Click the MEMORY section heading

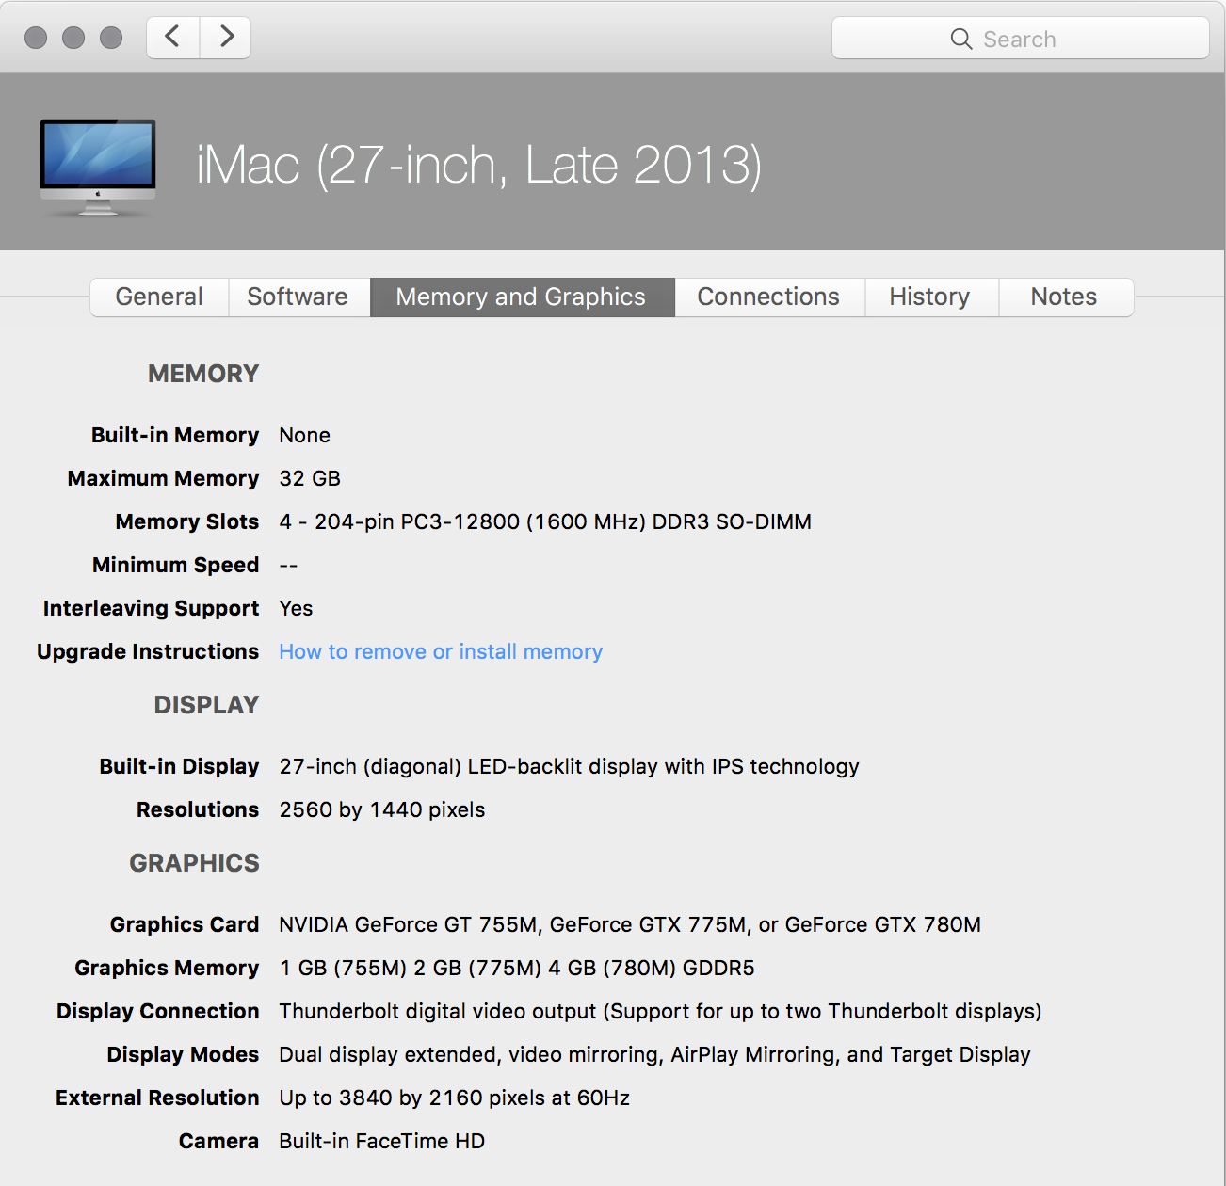point(203,374)
